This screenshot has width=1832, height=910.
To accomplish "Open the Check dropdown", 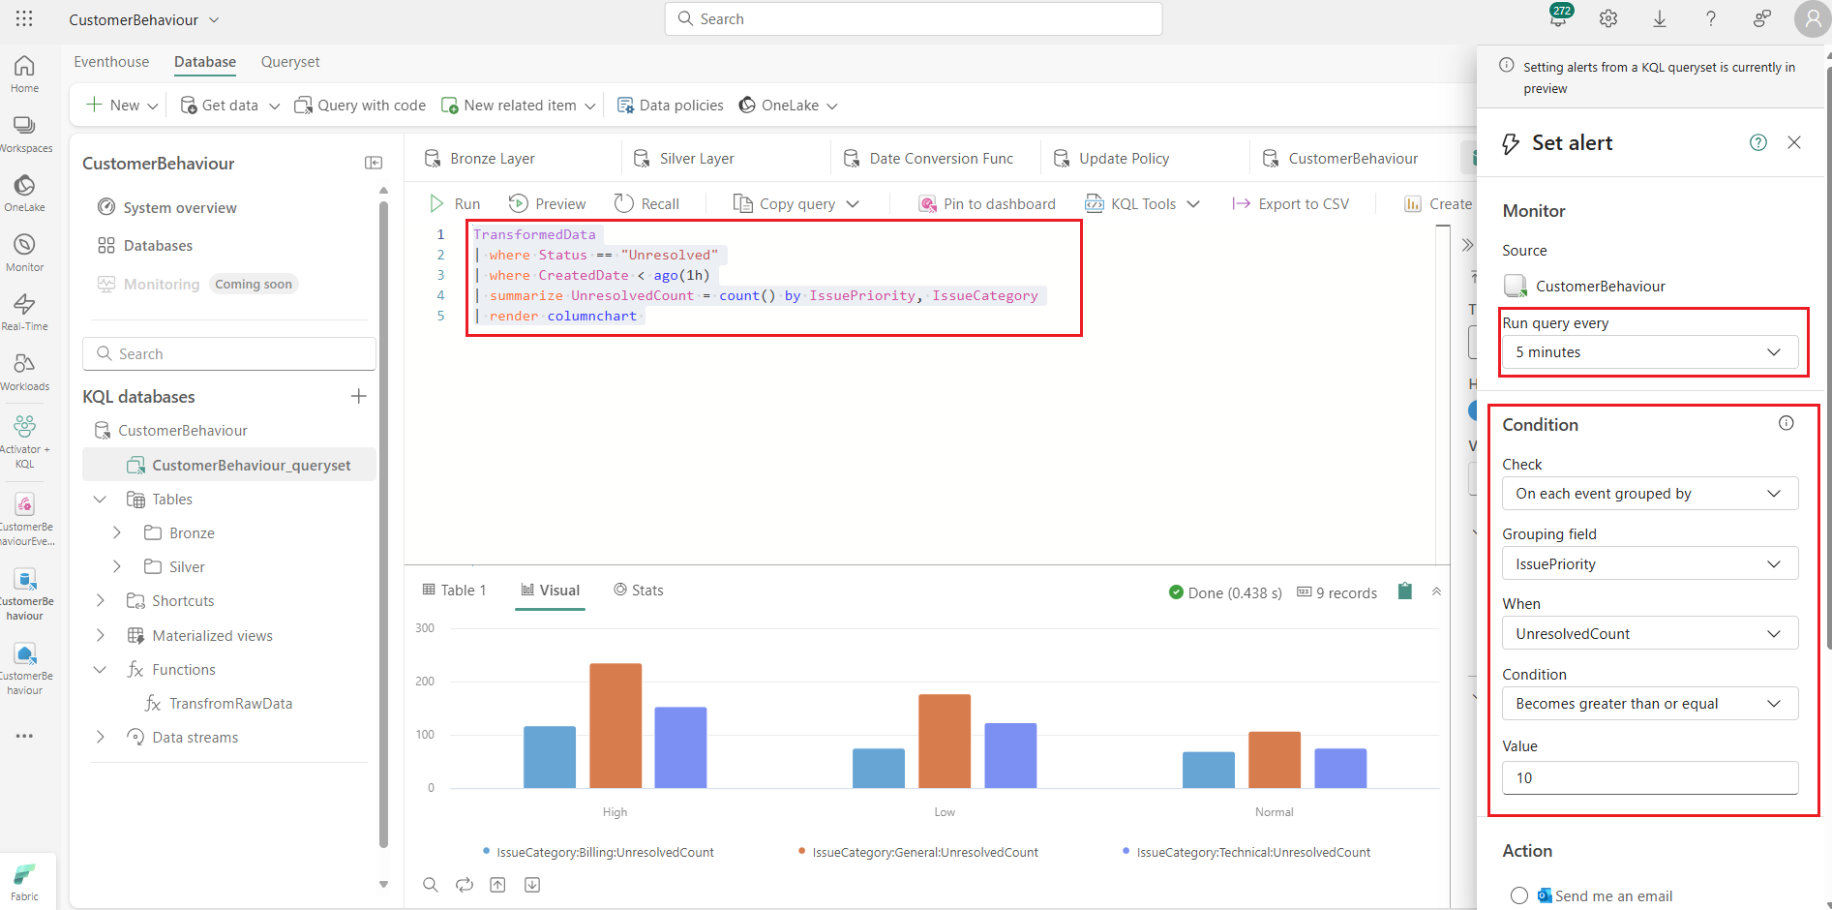I will [x=1650, y=494].
